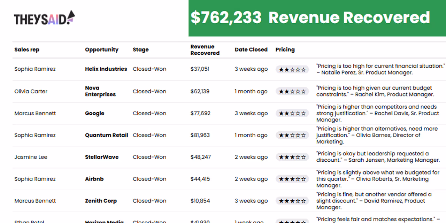Click the Pricing column header
Screen dimensions: 446x223
pyautogui.click(x=285, y=49)
